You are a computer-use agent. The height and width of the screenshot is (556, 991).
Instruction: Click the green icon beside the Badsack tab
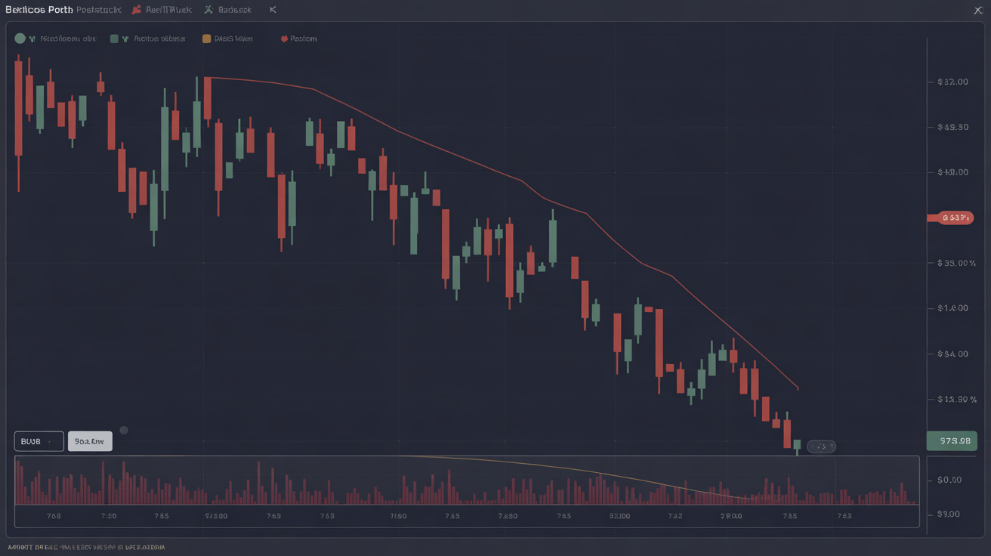click(208, 10)
